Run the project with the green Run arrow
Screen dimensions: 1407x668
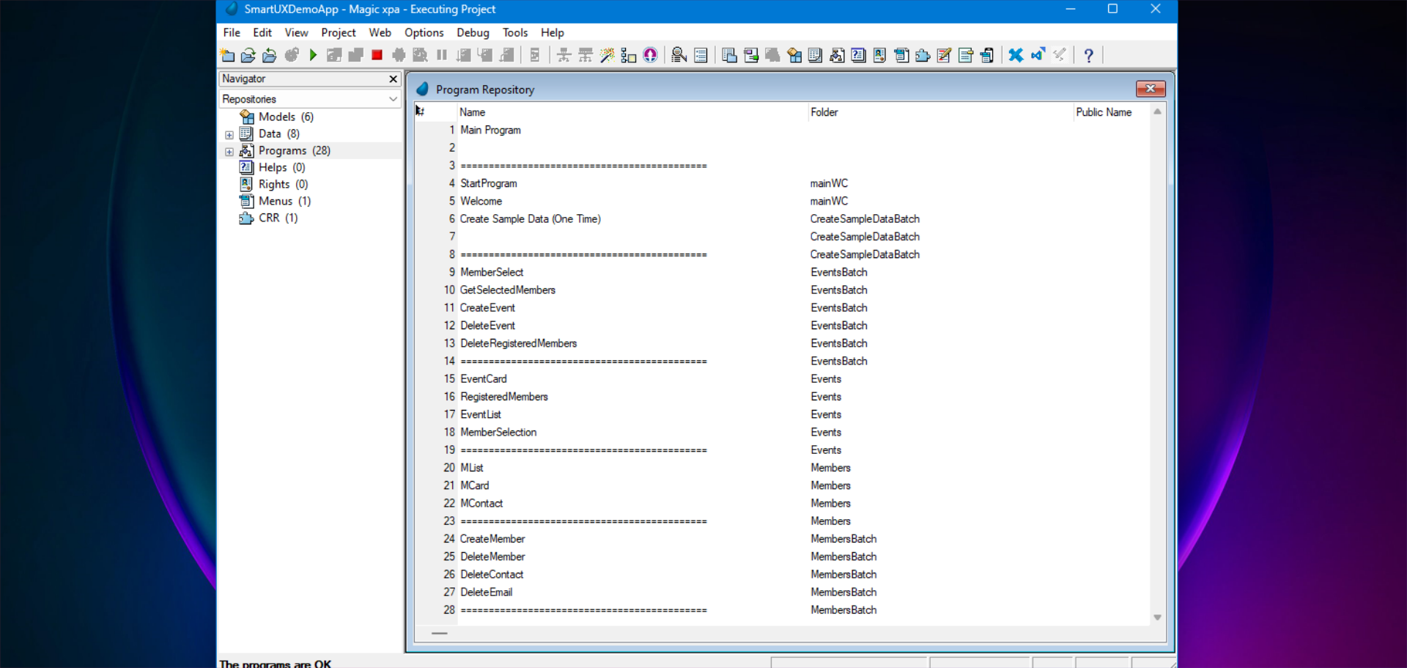[313, 54]
